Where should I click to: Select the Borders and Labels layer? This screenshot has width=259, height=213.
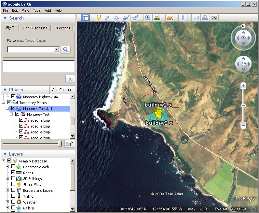38,190
